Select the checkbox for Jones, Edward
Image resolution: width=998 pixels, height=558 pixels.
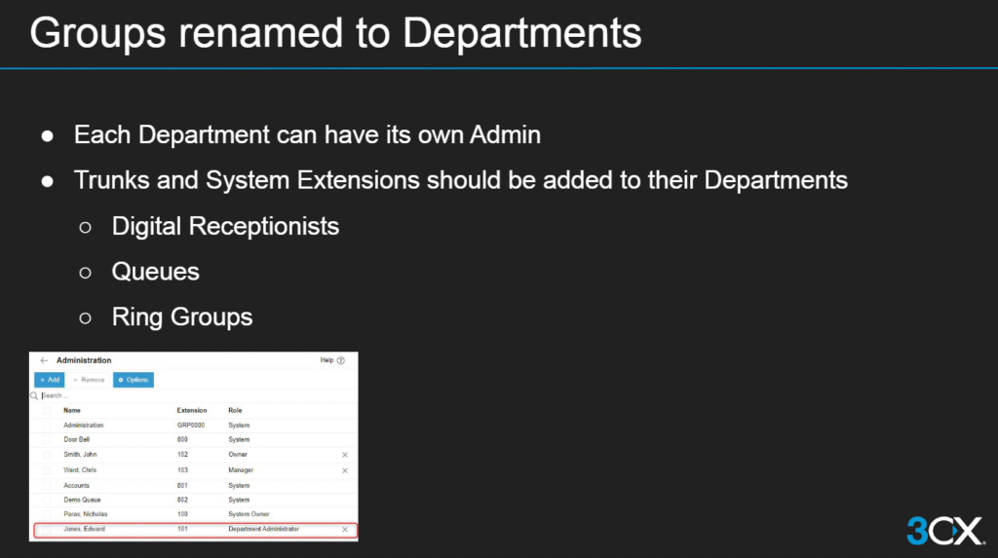coord(47,530)
